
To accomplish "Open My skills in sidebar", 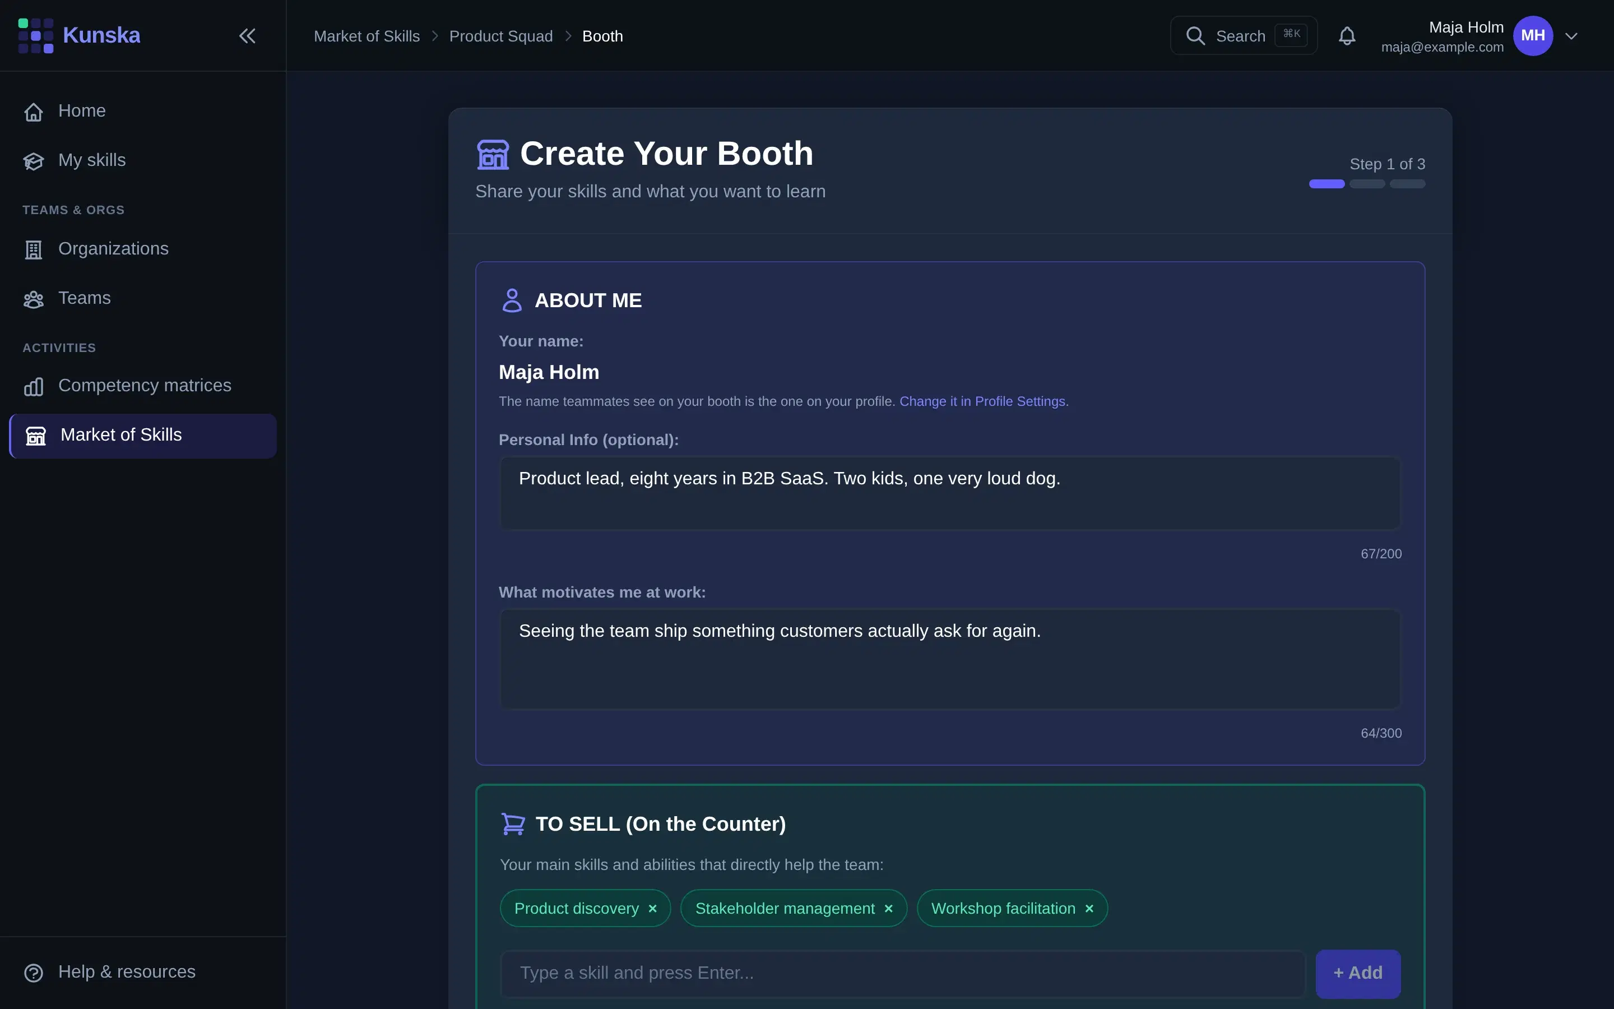I will point(143,160).
